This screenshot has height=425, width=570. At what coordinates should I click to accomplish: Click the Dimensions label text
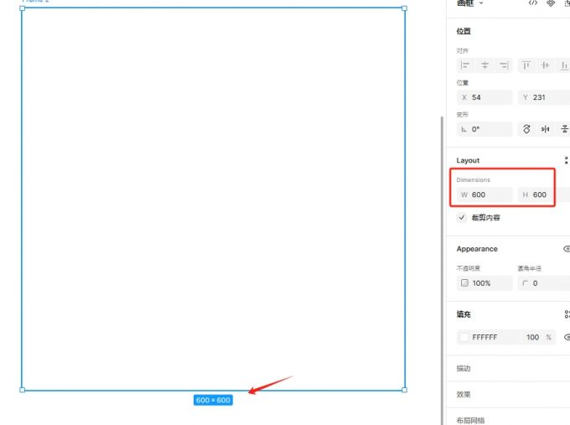click(473, 180)
